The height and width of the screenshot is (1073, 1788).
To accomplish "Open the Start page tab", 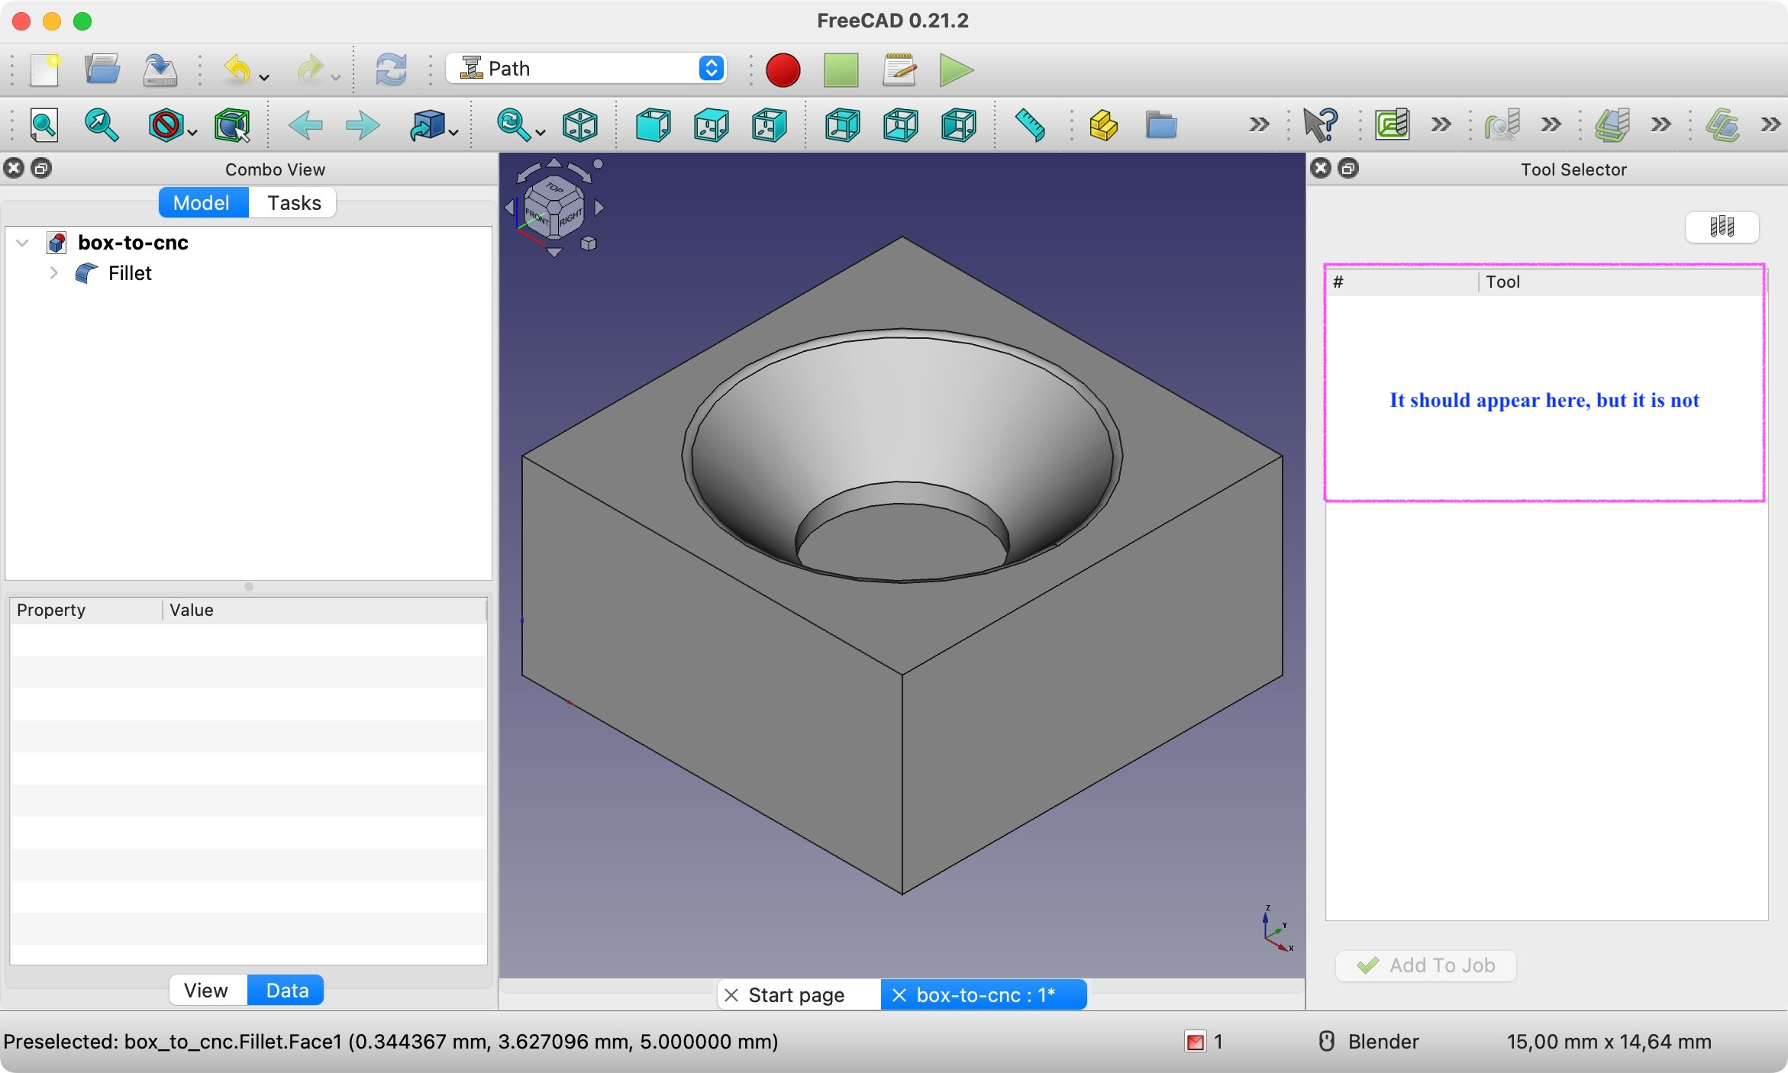I will [796, 995].
